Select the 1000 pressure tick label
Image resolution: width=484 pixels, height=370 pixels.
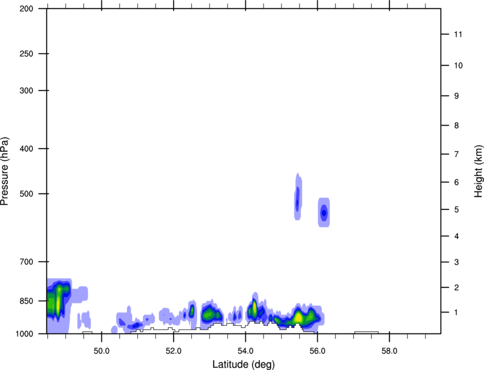pos(24,334)
